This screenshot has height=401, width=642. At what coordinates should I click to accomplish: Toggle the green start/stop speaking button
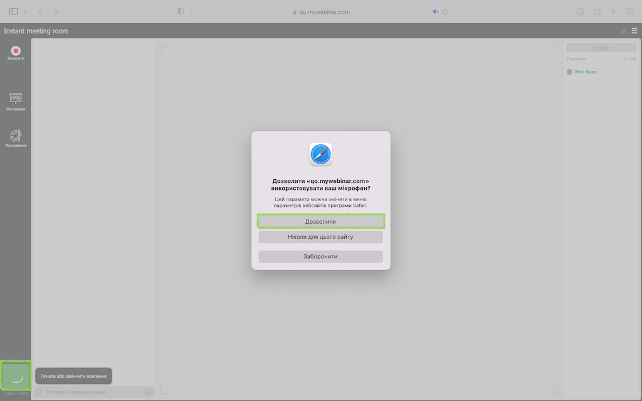tap(16, 376)
